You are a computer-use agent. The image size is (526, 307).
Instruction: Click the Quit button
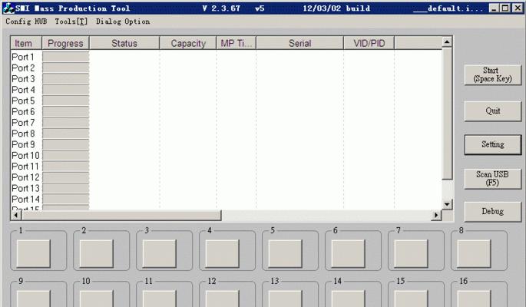[493, 111]
